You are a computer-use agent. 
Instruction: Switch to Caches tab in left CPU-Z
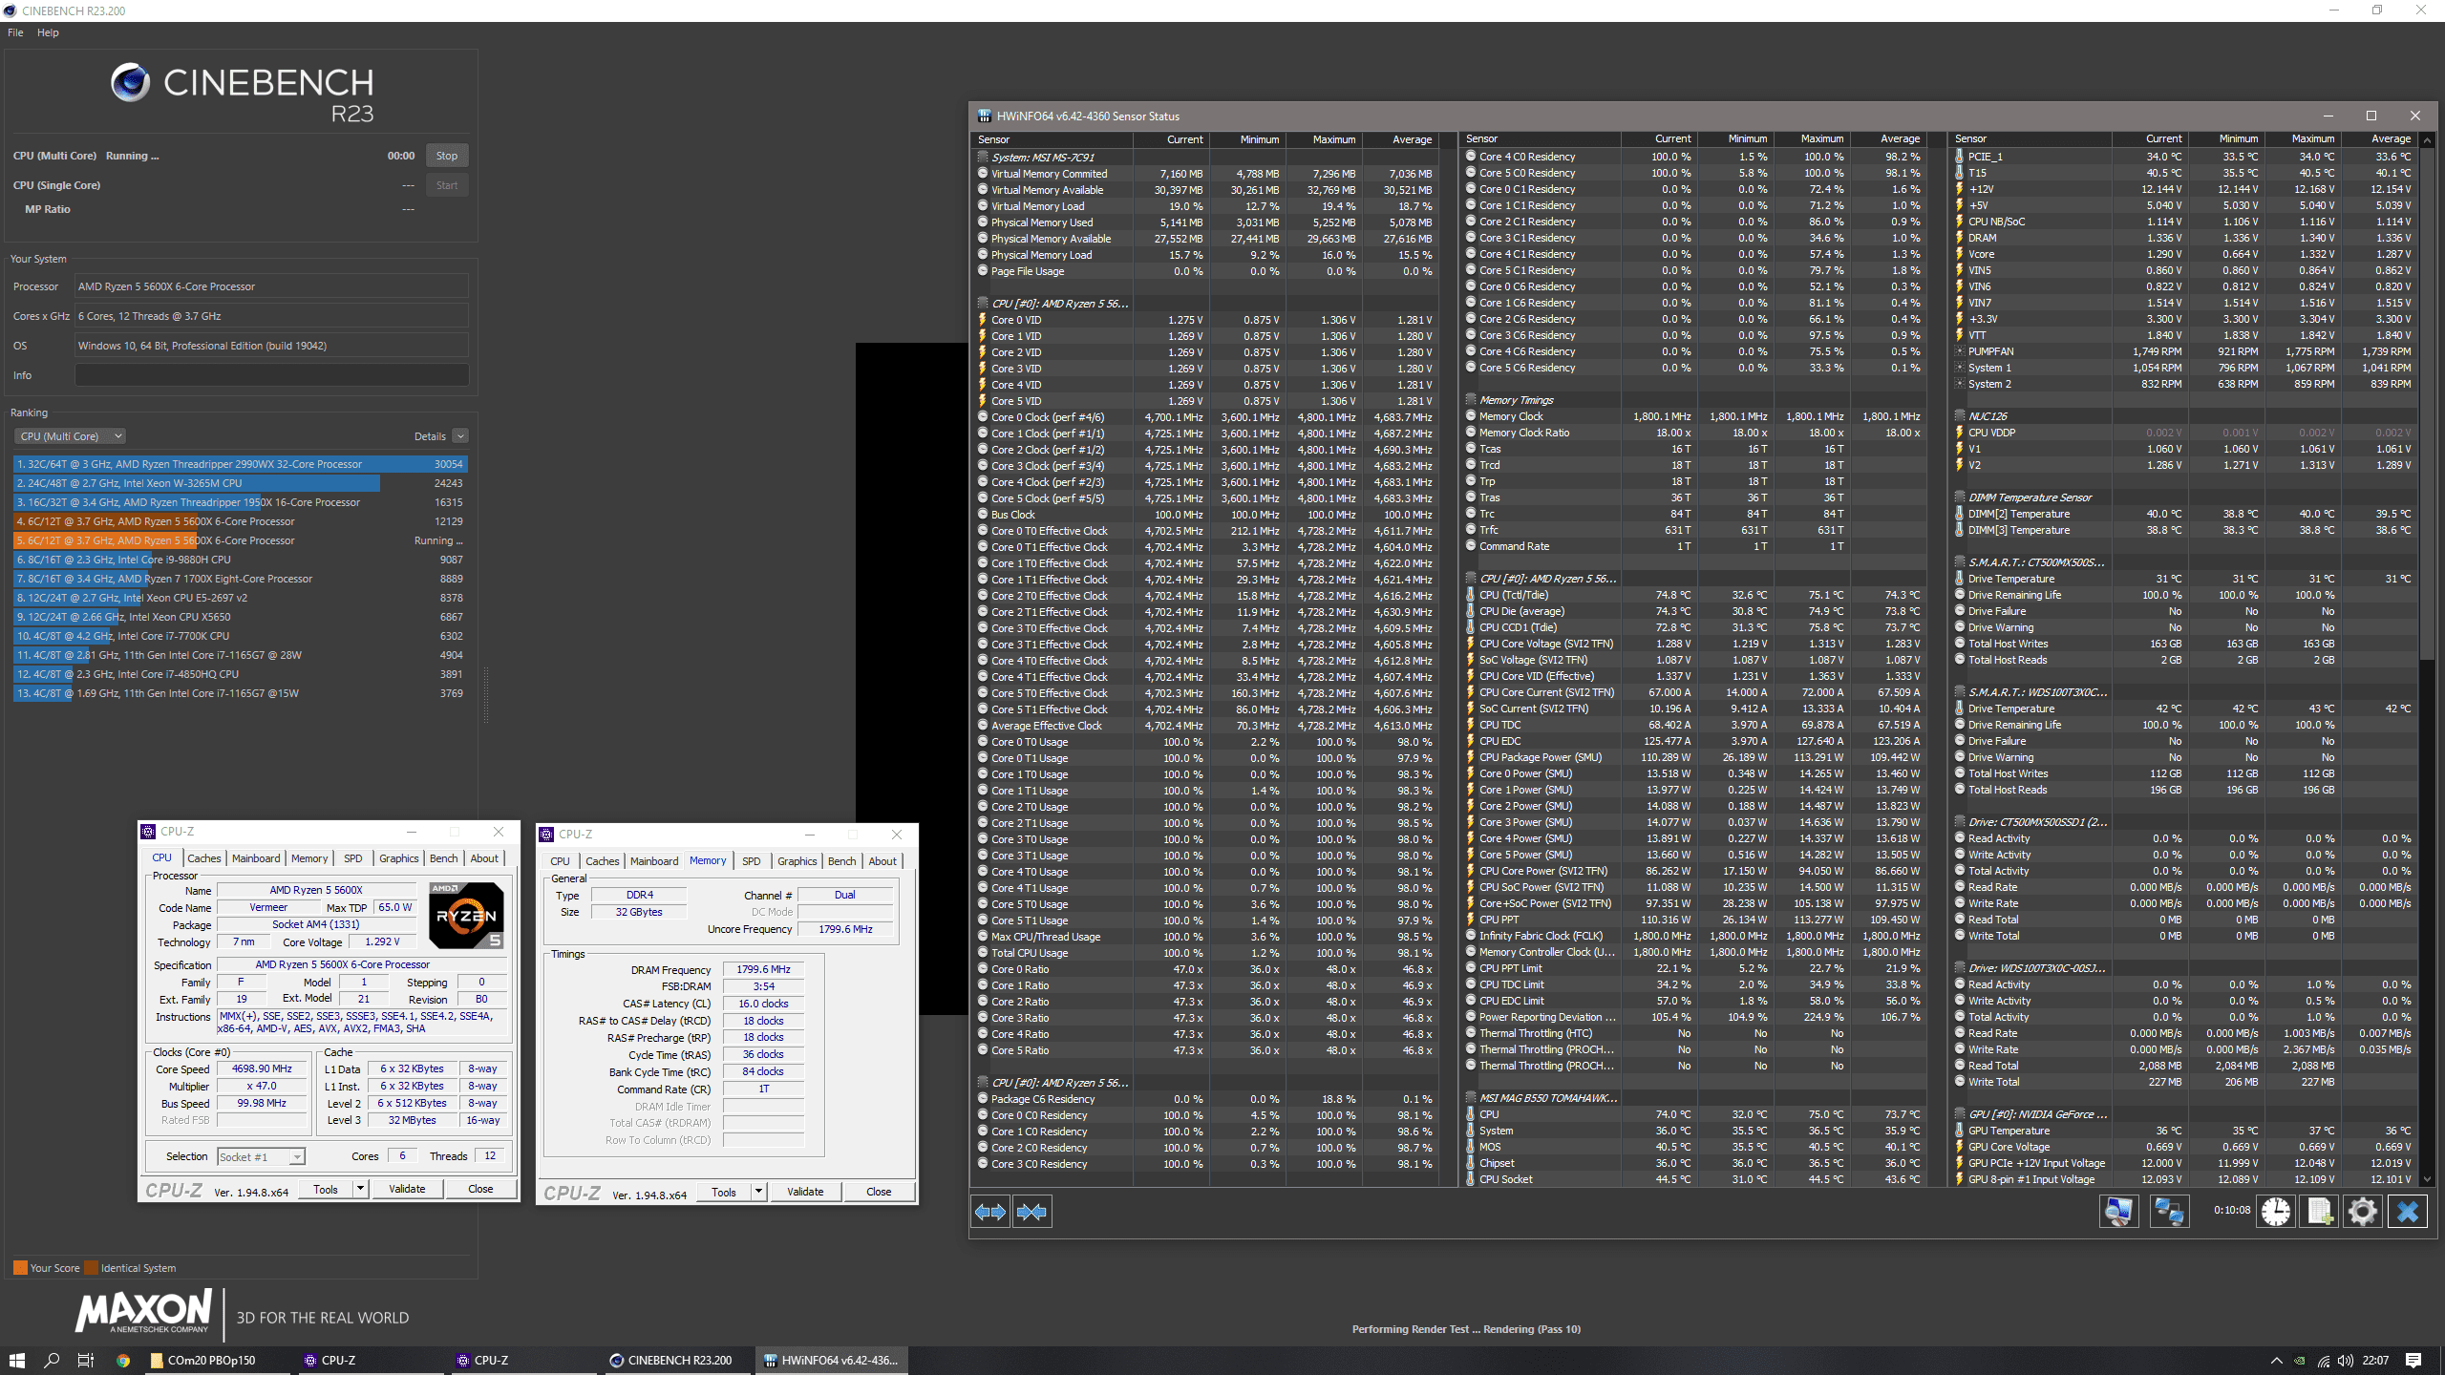[203, 858]
